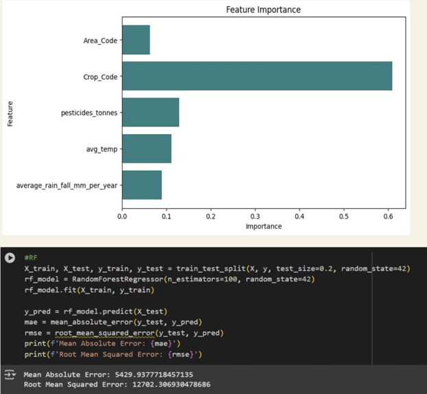This screenshot has height=394, width=427.
Task: Click the 0.0 tick on x-axis
Action: (x=122, y=217)
